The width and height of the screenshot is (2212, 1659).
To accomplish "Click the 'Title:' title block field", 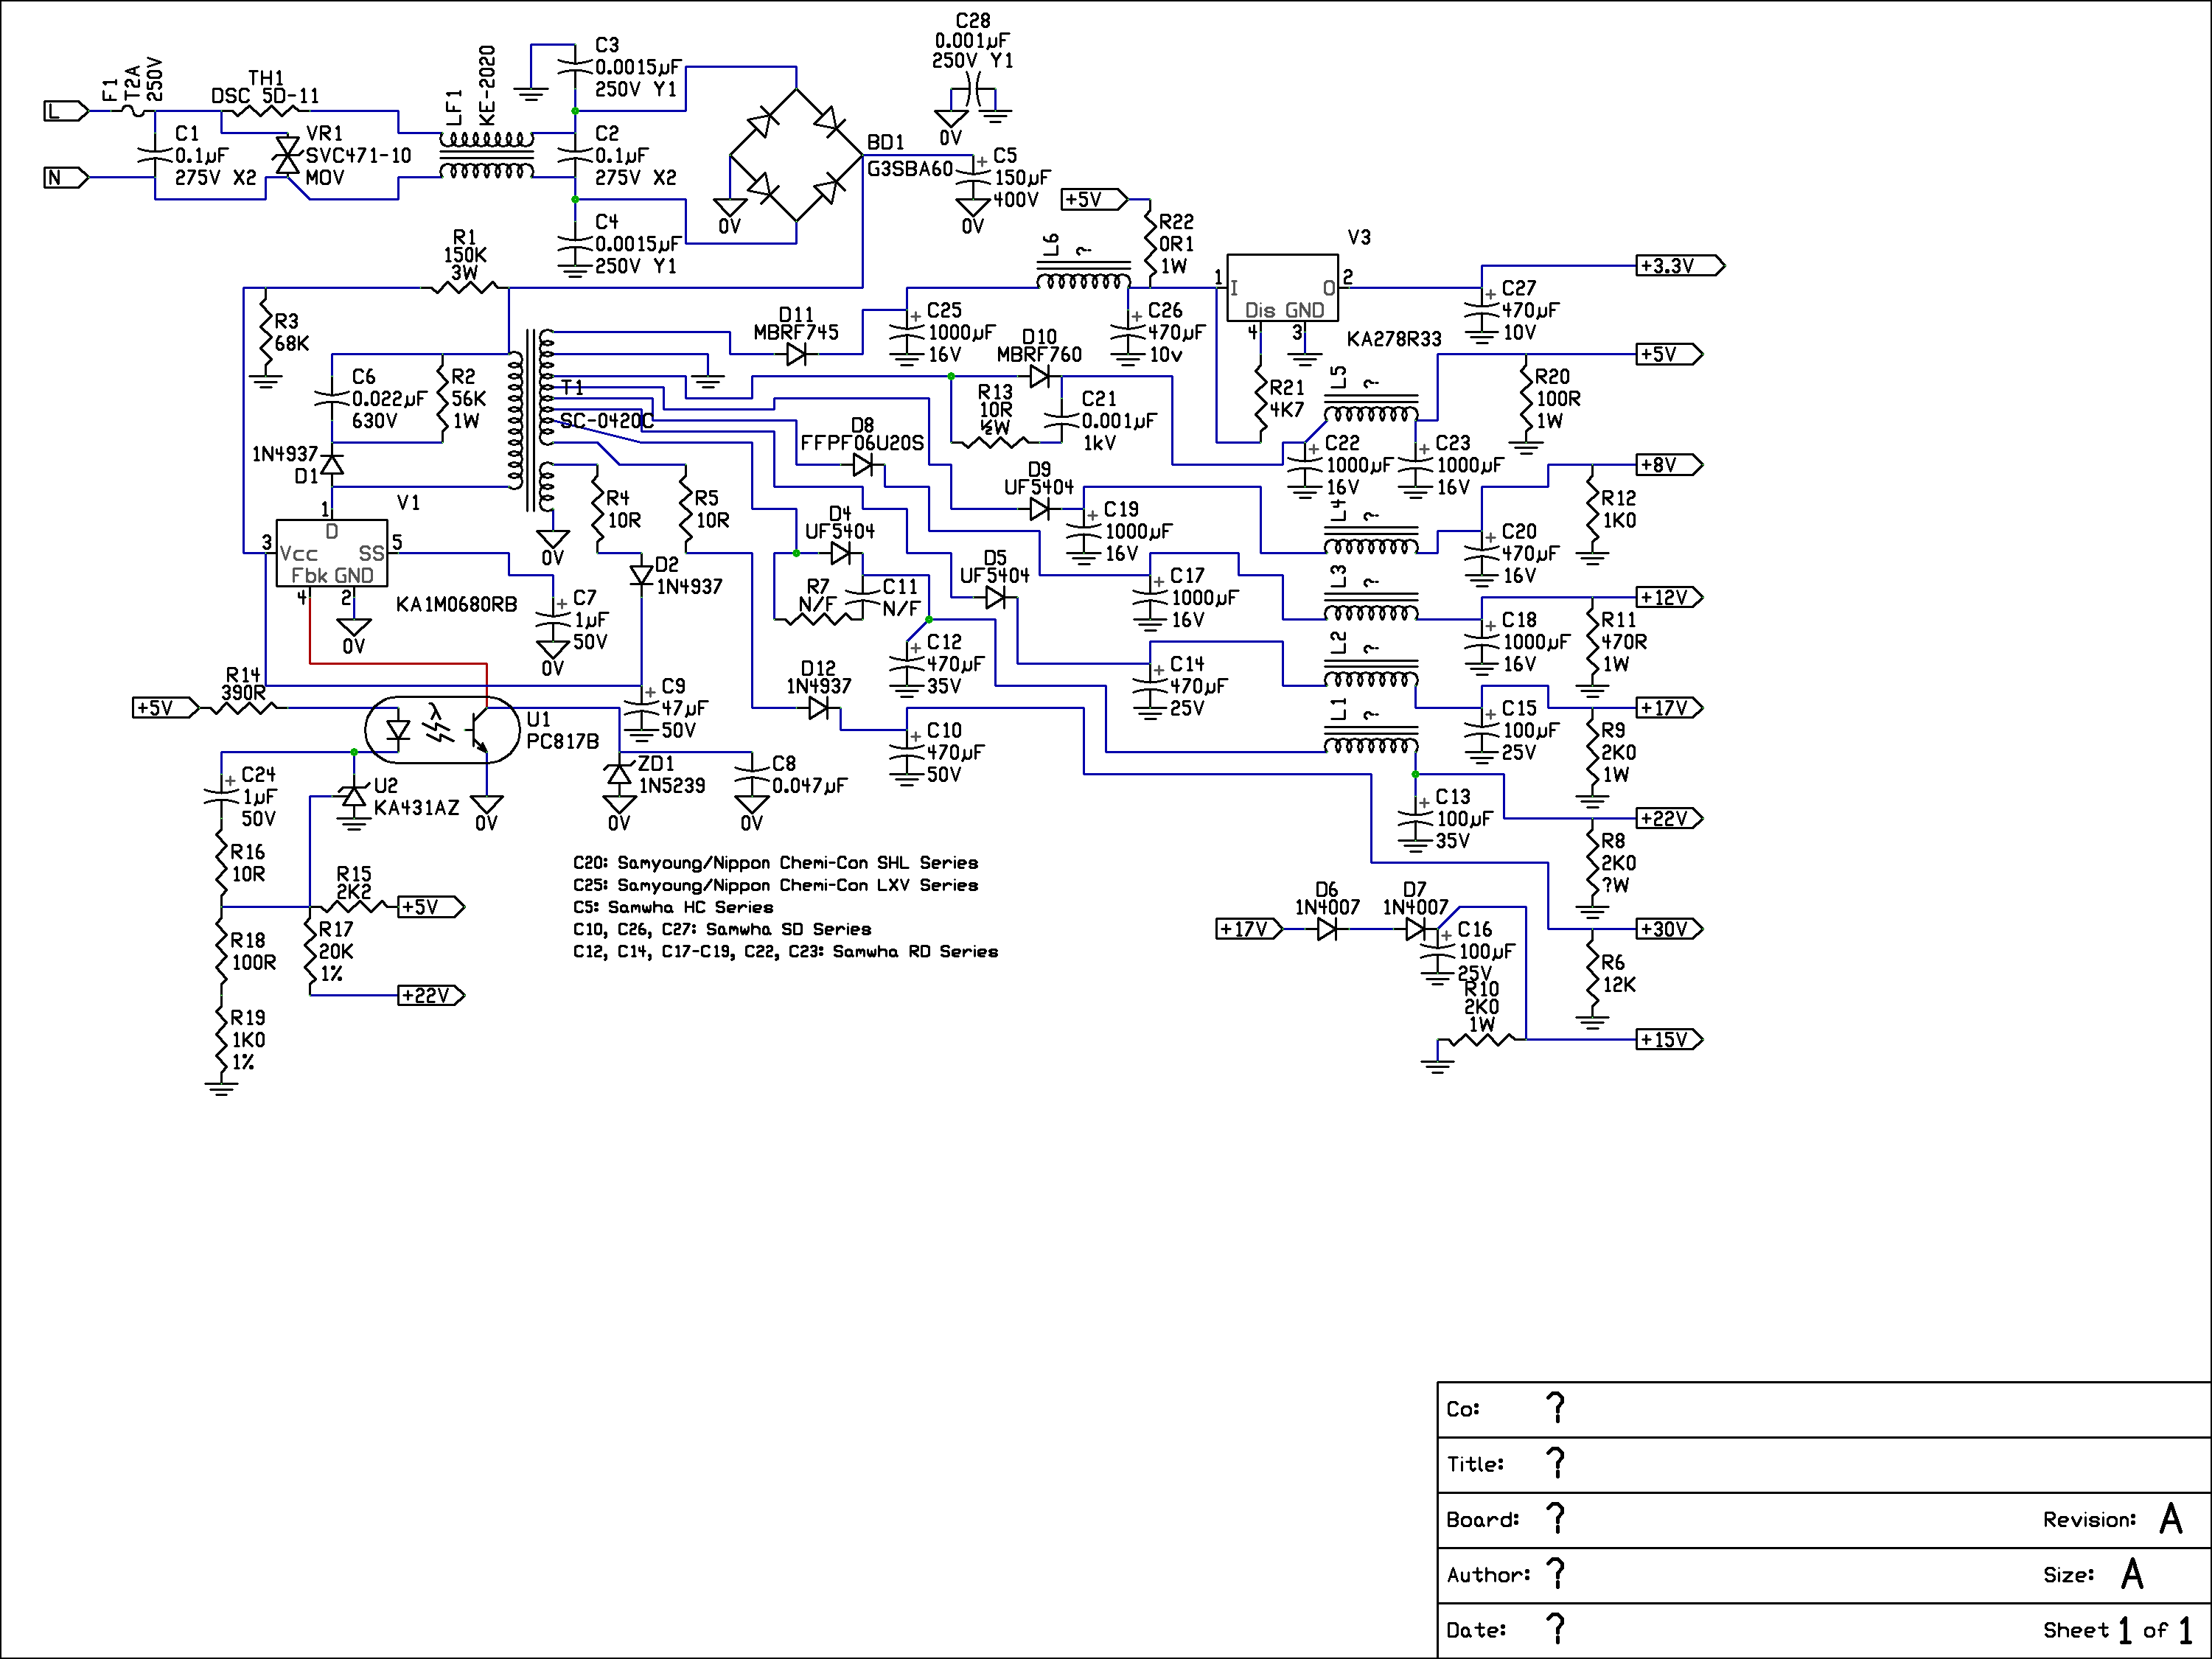I will pyautogui.click(x=1824, y=1465).
